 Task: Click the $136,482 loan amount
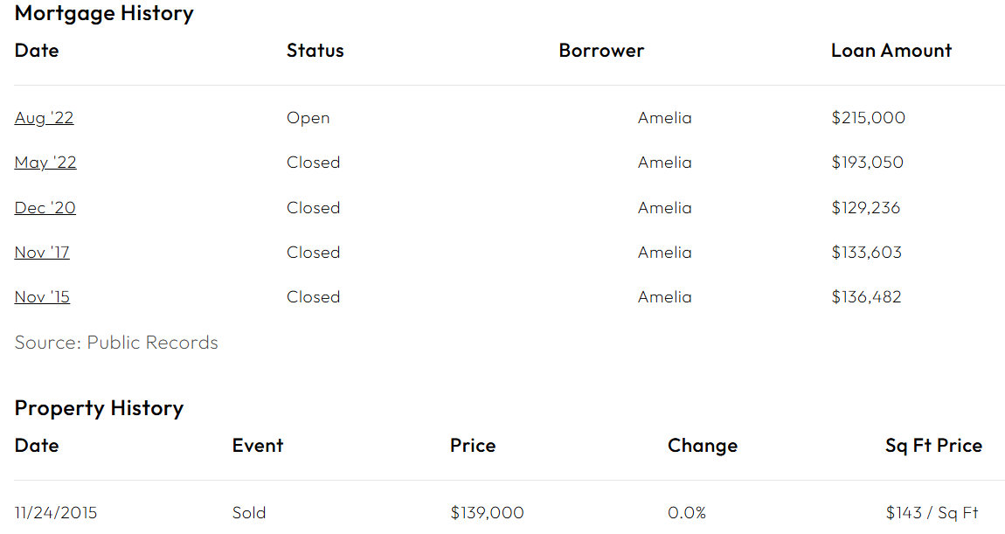click(866, 297)
